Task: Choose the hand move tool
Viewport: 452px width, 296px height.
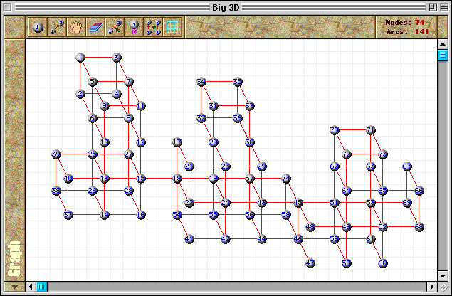Action: click(x=76, y=28)
